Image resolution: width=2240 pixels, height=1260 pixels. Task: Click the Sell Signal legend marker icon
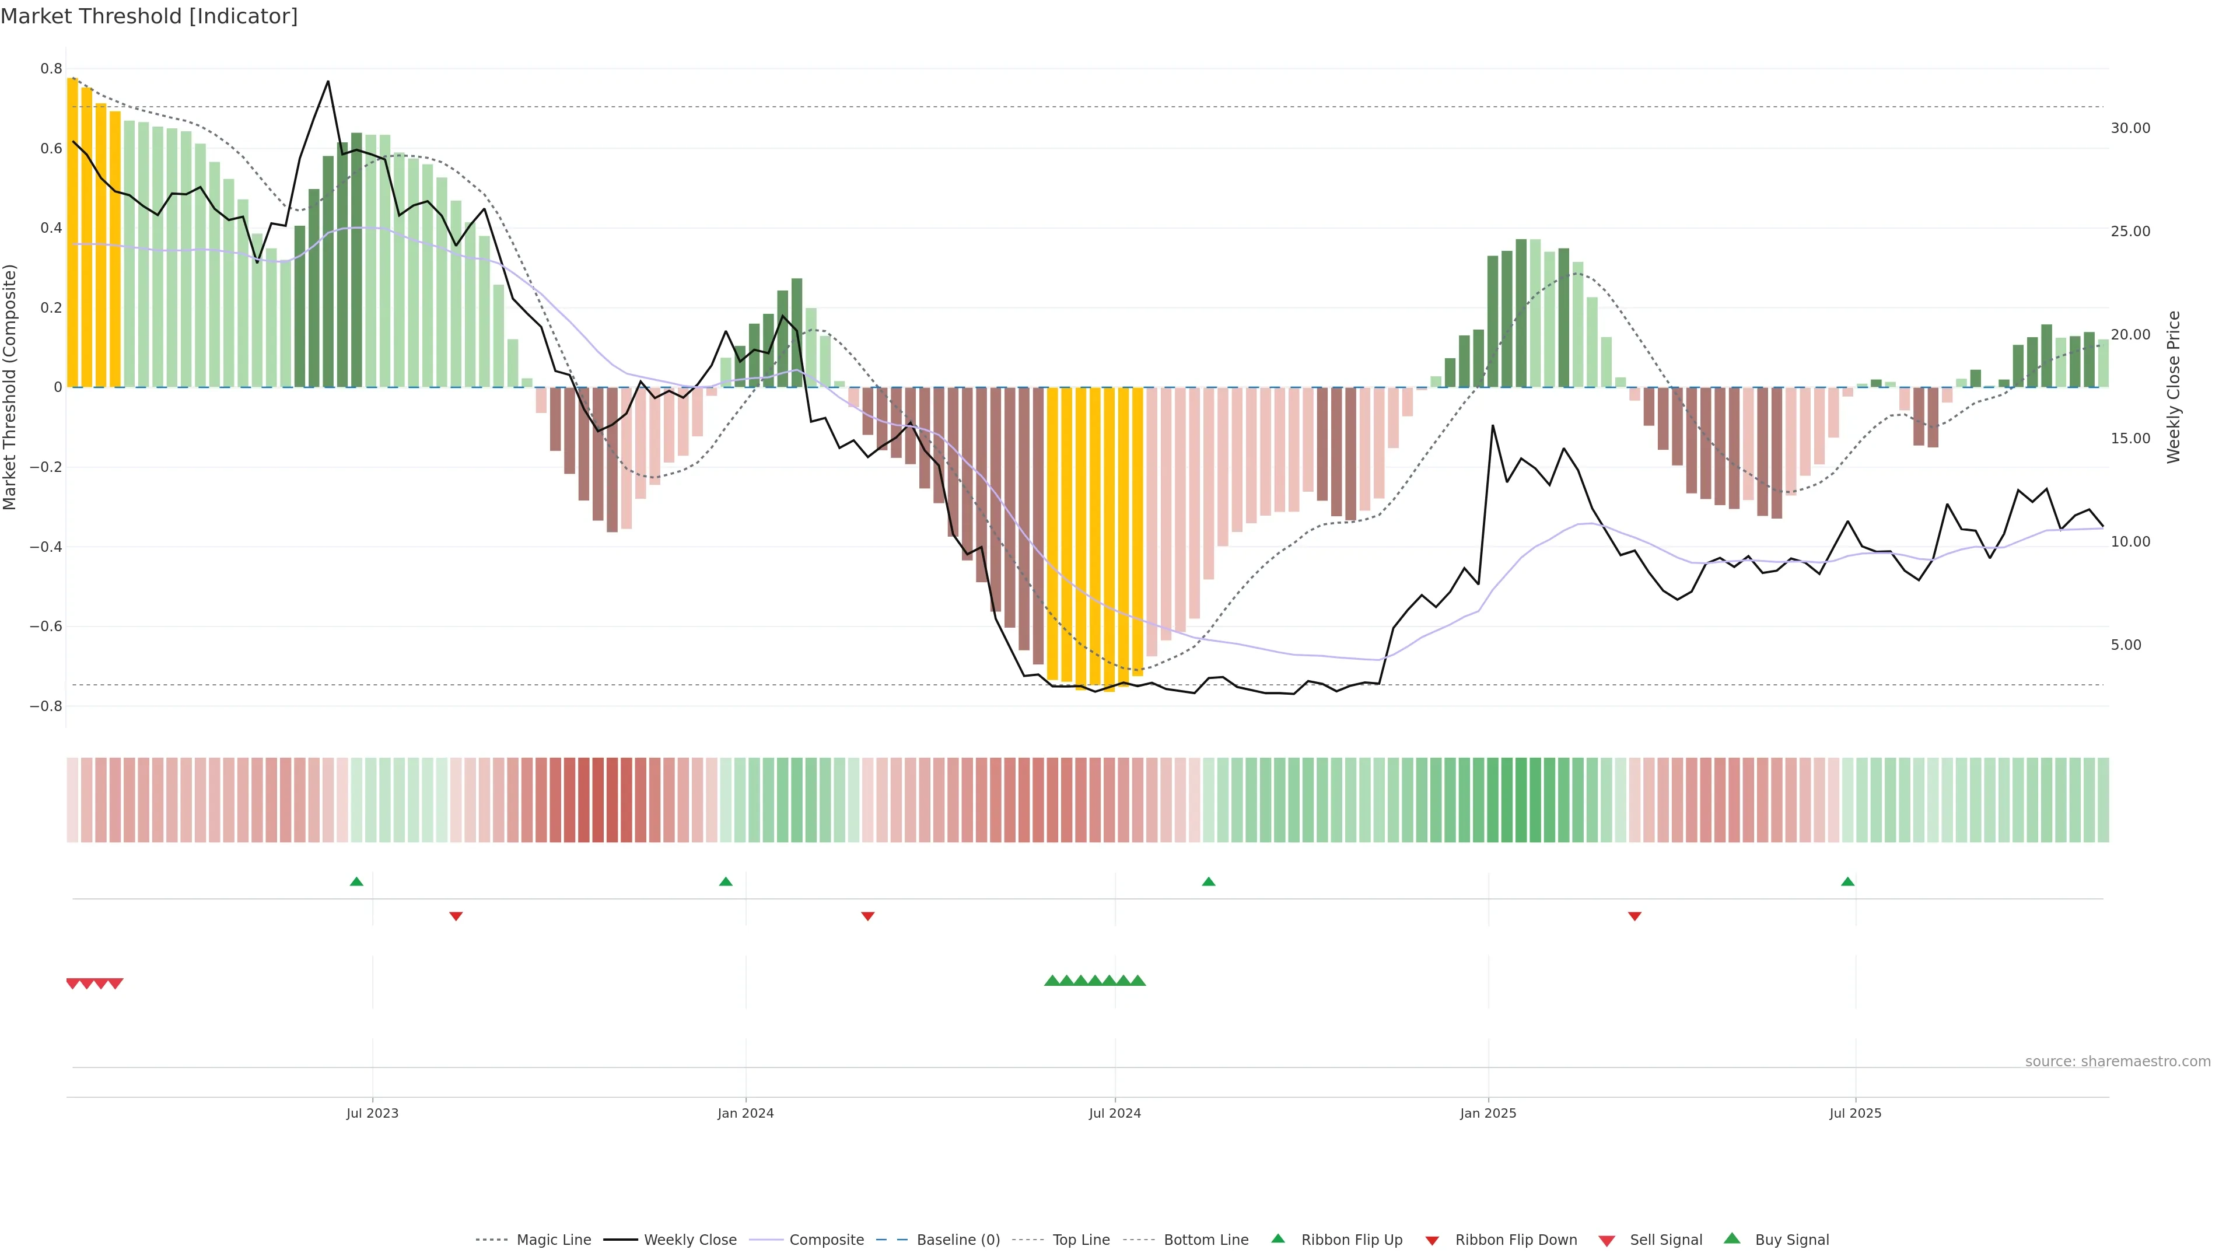coord(1606,1241)
